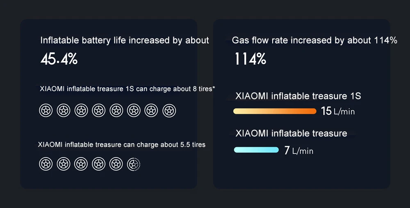Image resolution: width=410 pixels, height=208 pixels.
Task: Click the 'XIAOMI inflatable treasure 1S' label above the orange bar
Action: [x=298, y=96]
